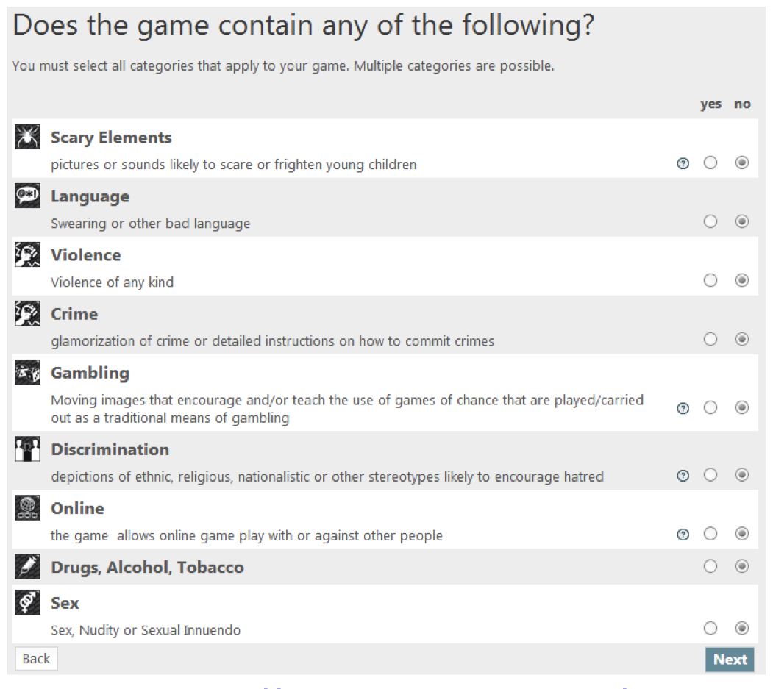Click the Violence category icon
Viewport: 773px width, 689px height.
(27, 255)
